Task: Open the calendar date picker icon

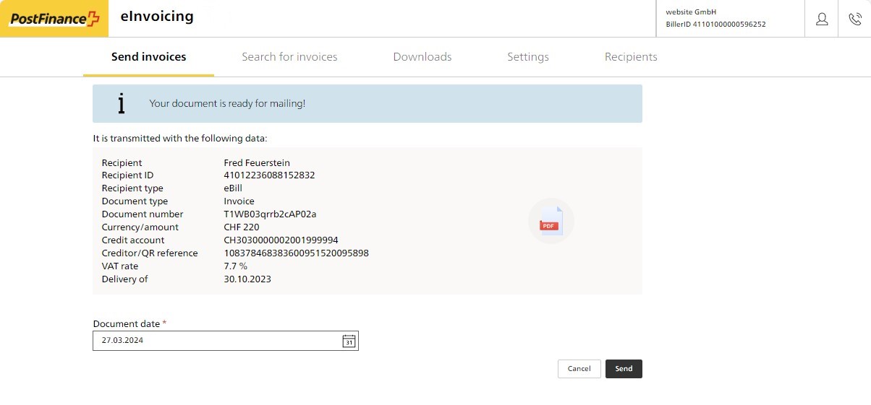Action: point(349,341)
